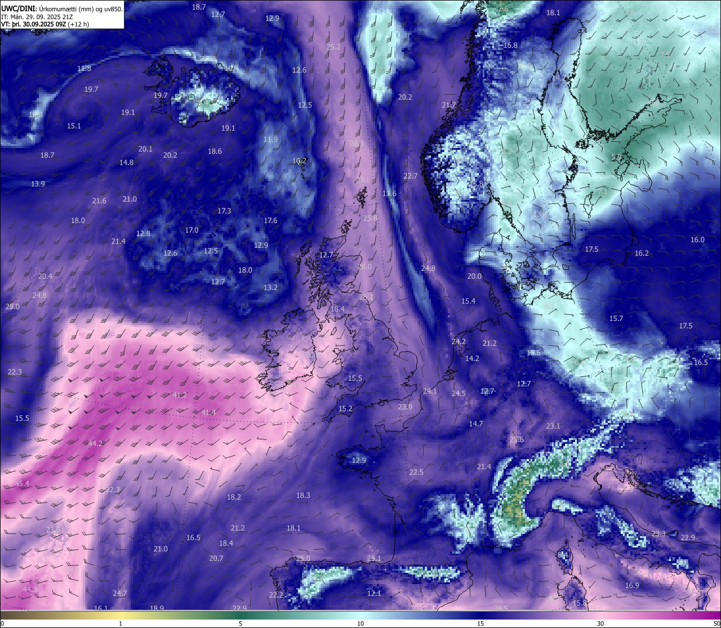Click the 23.9 value over southeast England

405,407
